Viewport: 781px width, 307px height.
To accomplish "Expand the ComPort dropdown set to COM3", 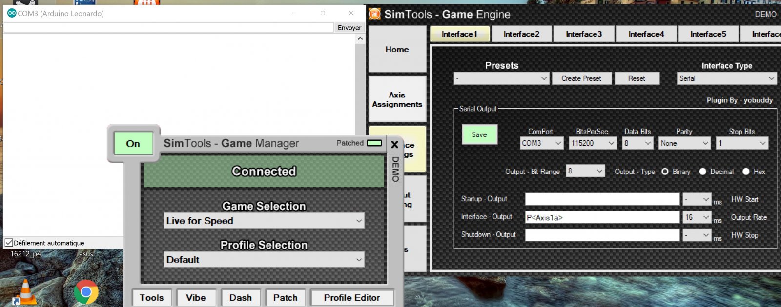I will click(542, 143).
